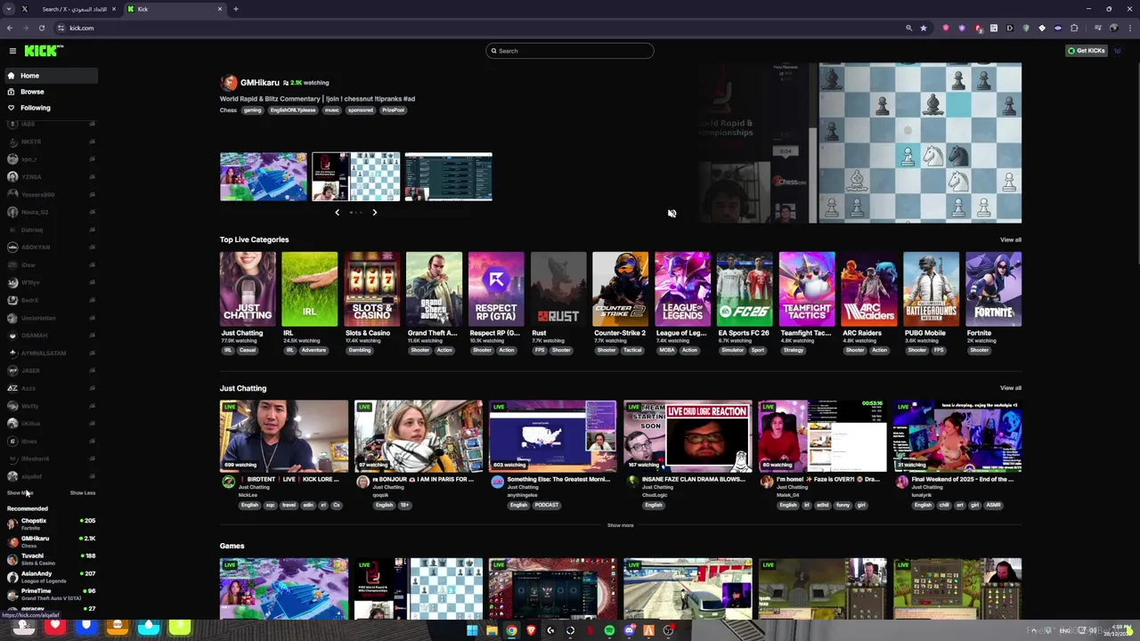Open a new browser tab
Image resolution: width=1140 pixels, height=641 pixels.
(x=236, y=9)
